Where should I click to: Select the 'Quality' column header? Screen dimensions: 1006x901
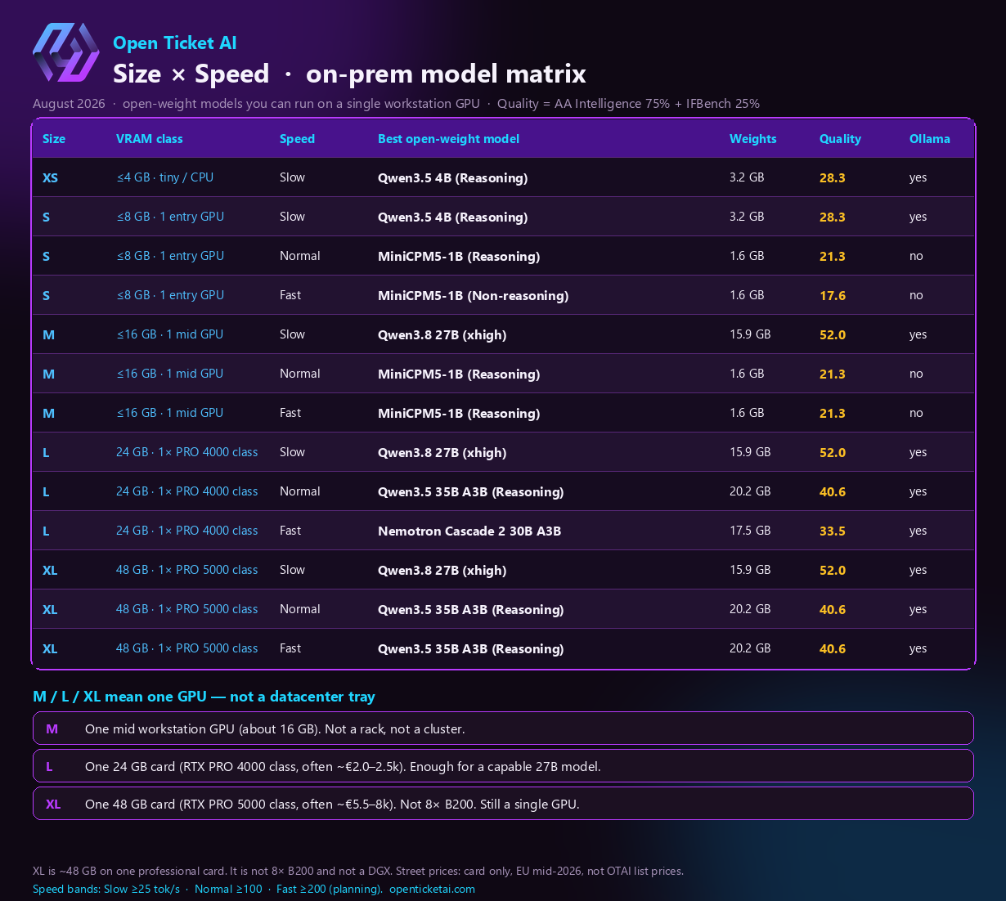[x=840, y=139]
